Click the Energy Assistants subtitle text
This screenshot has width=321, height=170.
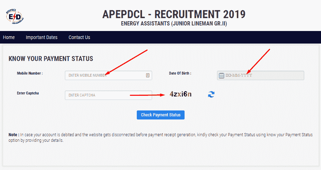point(174,23)
